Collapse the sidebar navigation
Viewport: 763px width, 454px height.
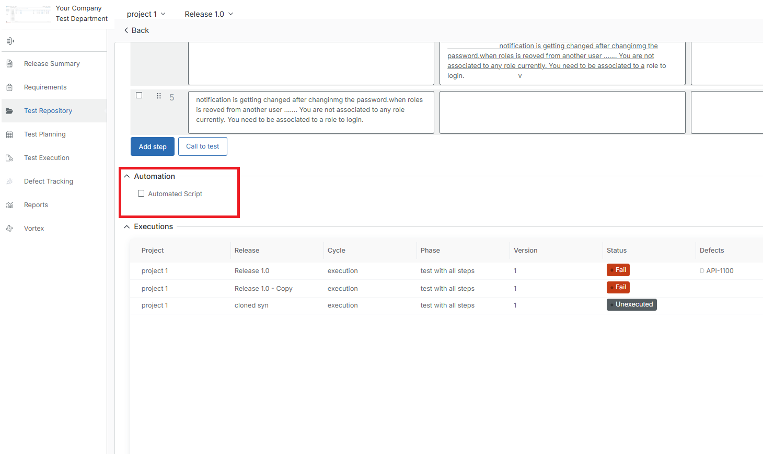[x=10, y=40]
